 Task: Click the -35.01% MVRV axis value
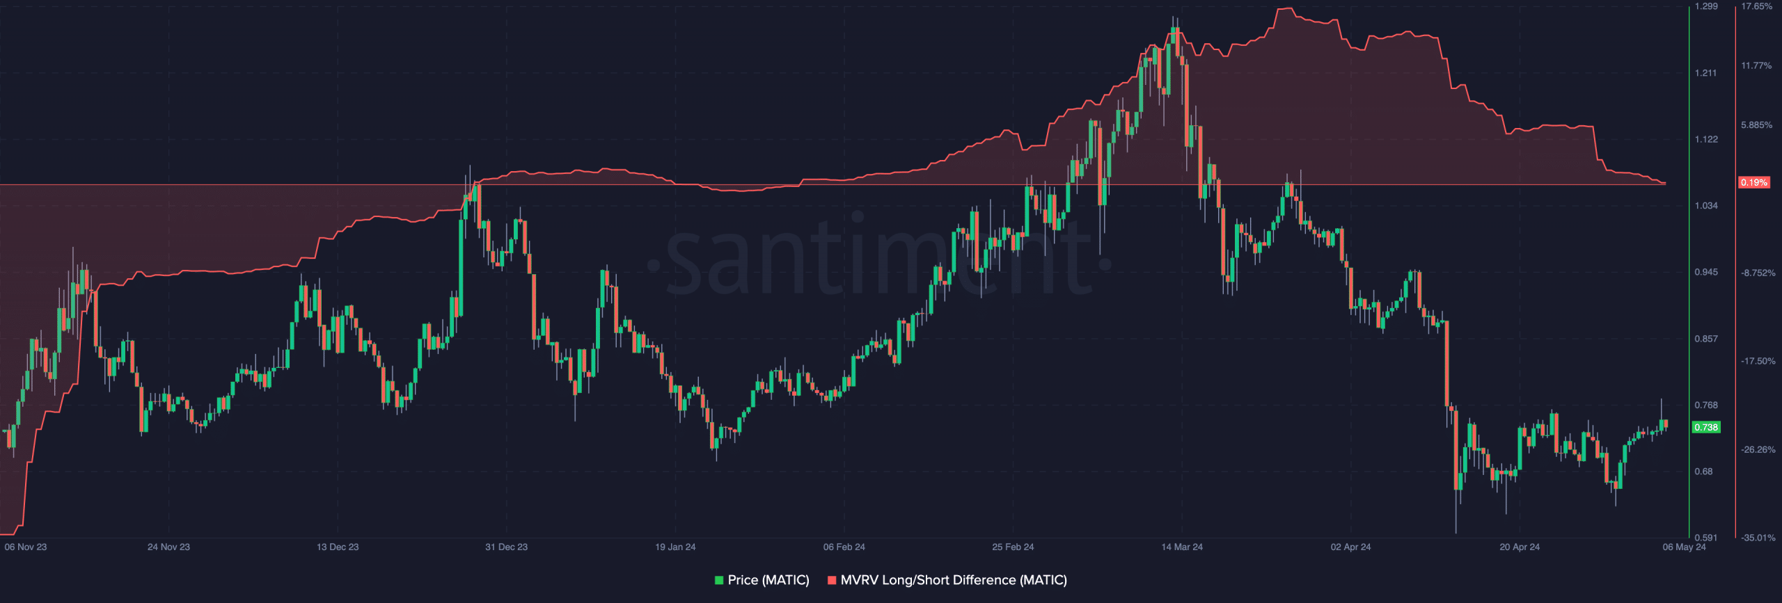(1758, 538)
